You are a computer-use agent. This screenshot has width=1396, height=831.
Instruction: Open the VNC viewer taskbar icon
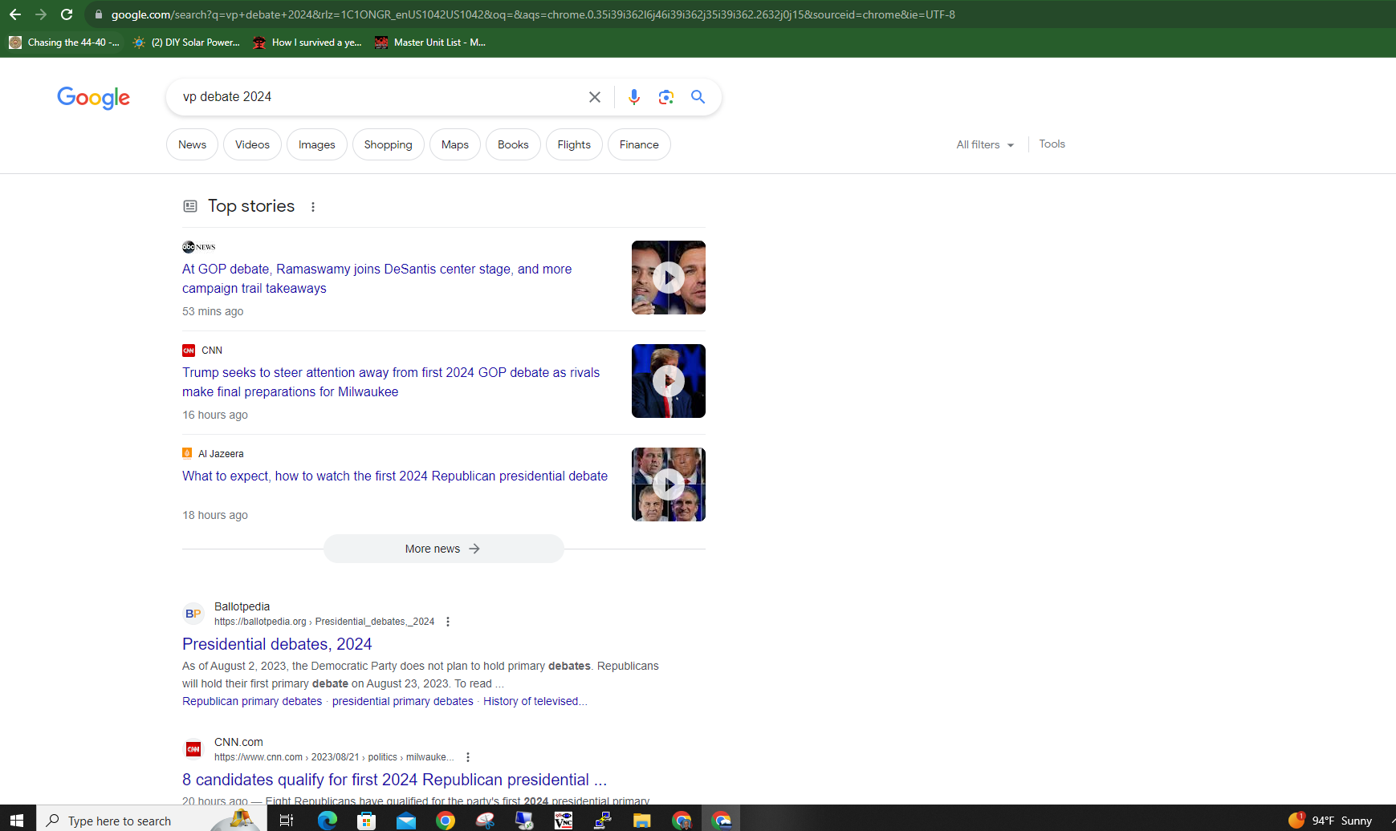click(563, 820)
